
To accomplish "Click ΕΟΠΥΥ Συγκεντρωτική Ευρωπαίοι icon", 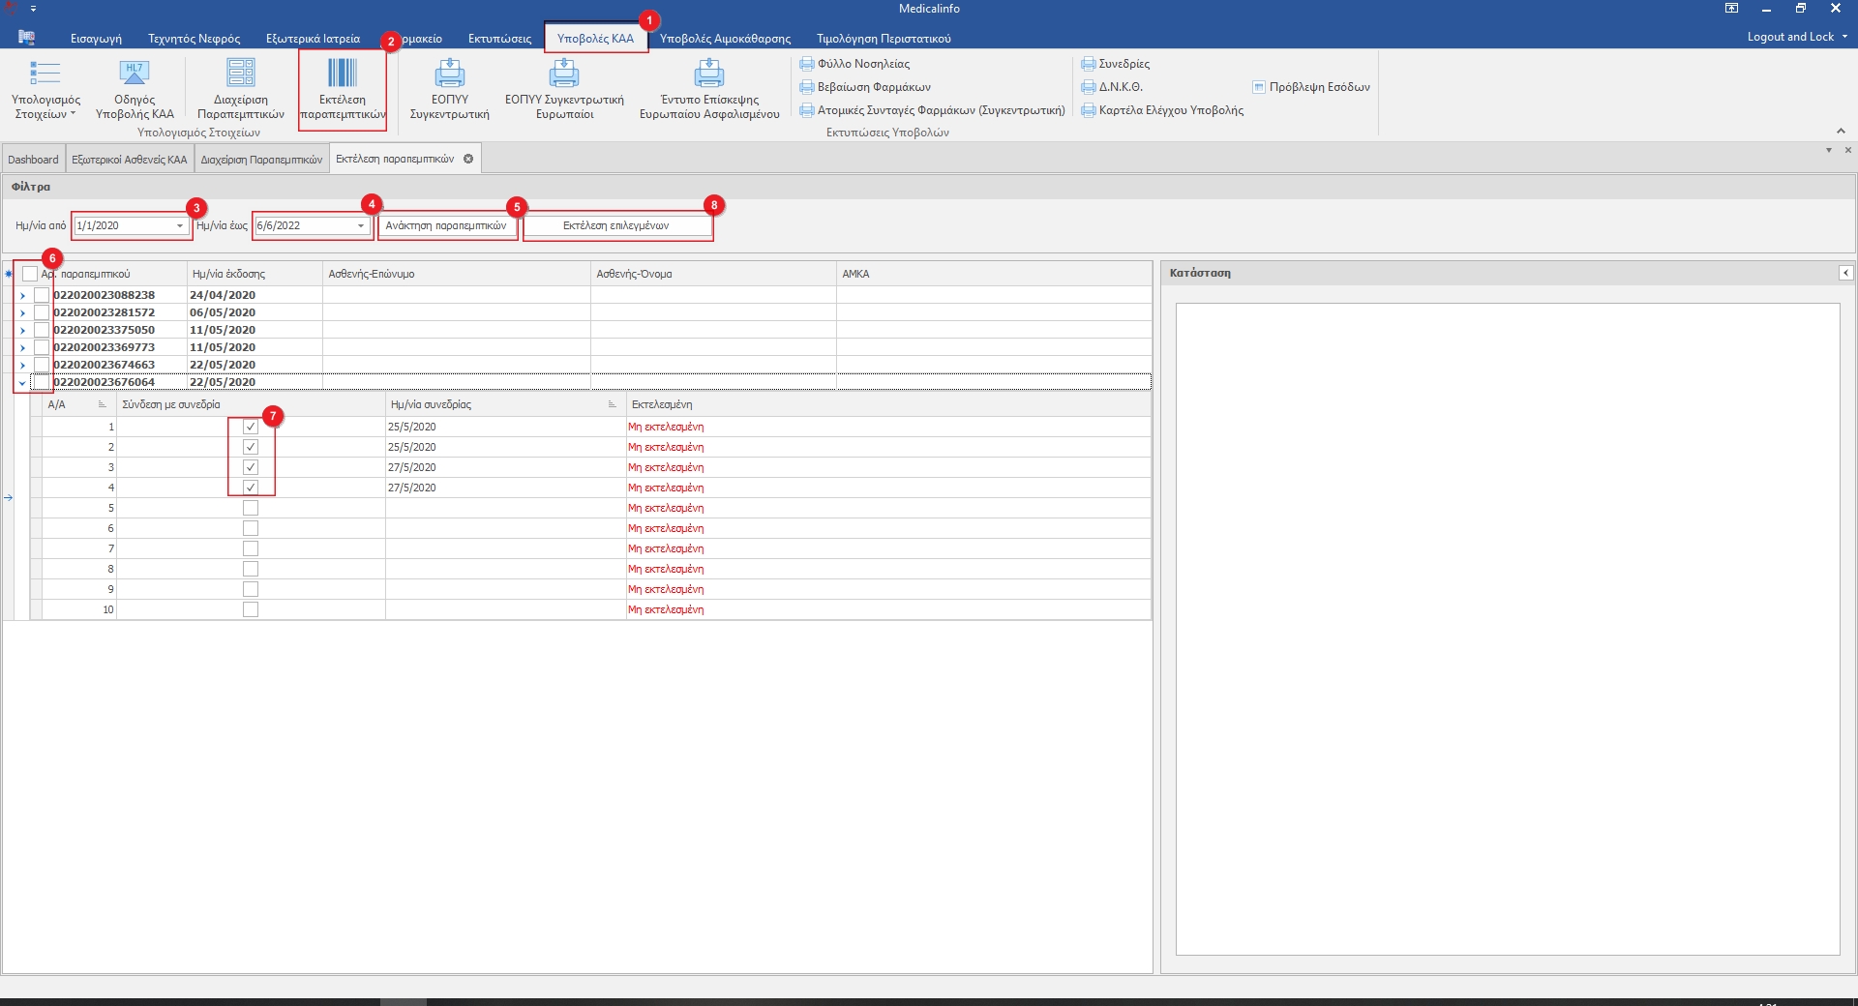I will click(x=563, y=74).
